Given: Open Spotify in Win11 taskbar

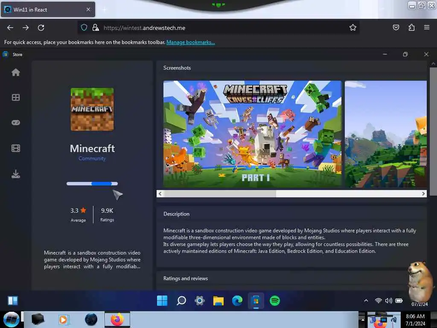Looking at the screenshot, I should pyautogui.click(x=275, y=301).
